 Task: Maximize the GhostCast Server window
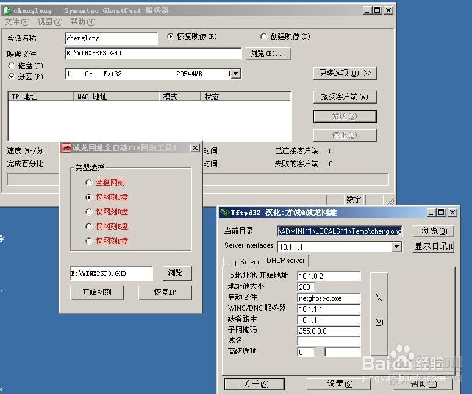coord(377,10)
